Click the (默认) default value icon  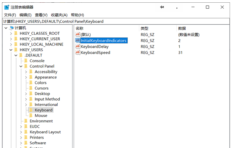click(78, 35)
